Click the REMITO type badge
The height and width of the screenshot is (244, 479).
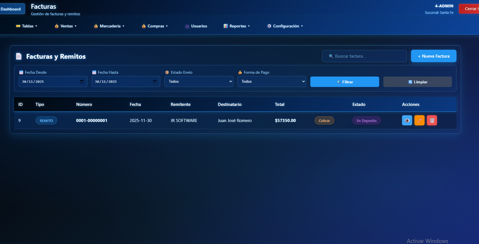46,121
